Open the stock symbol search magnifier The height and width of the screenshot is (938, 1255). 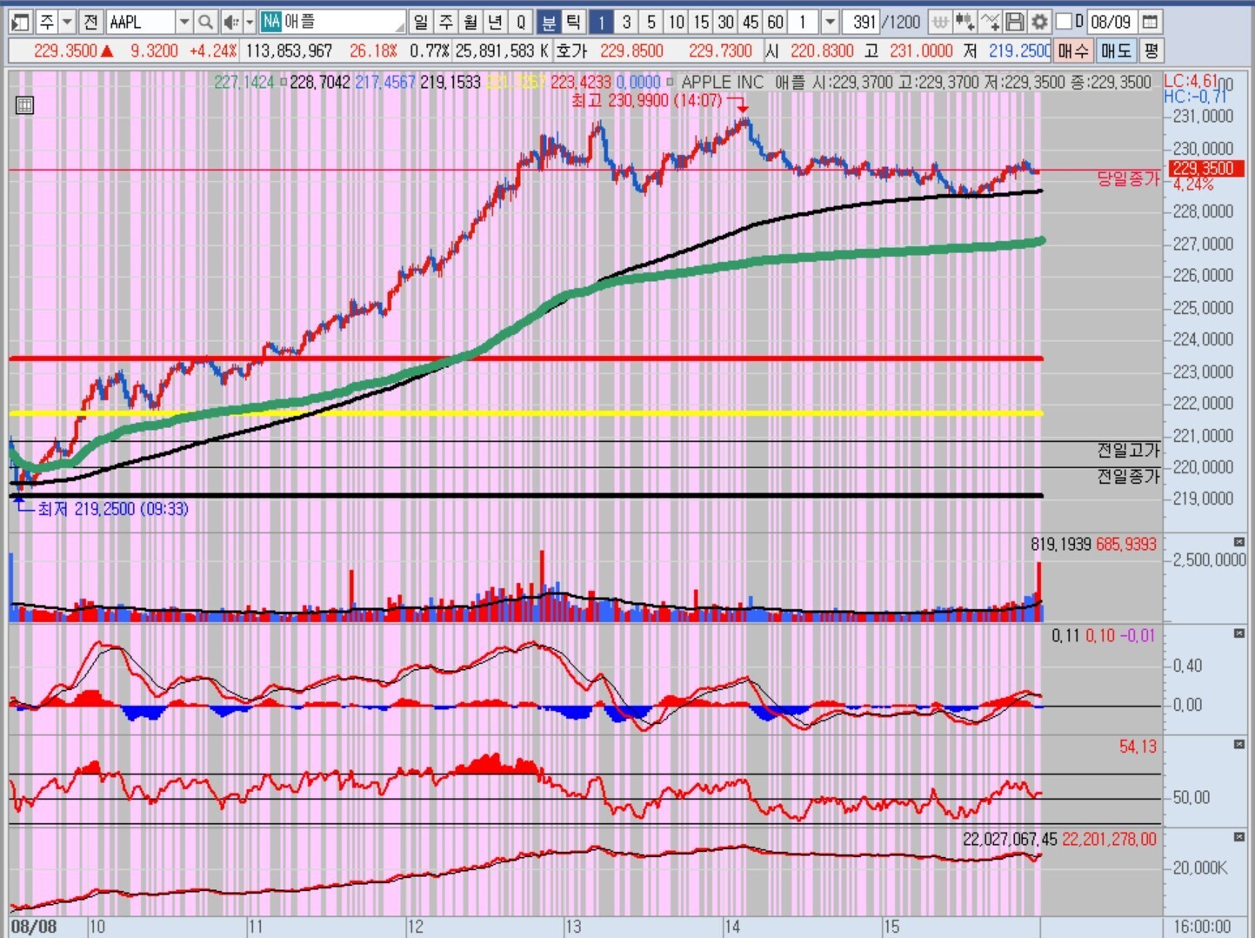[x=205, y=22]
